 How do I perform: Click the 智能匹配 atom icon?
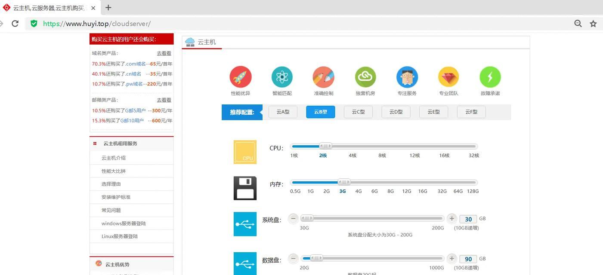click(282, 77)
